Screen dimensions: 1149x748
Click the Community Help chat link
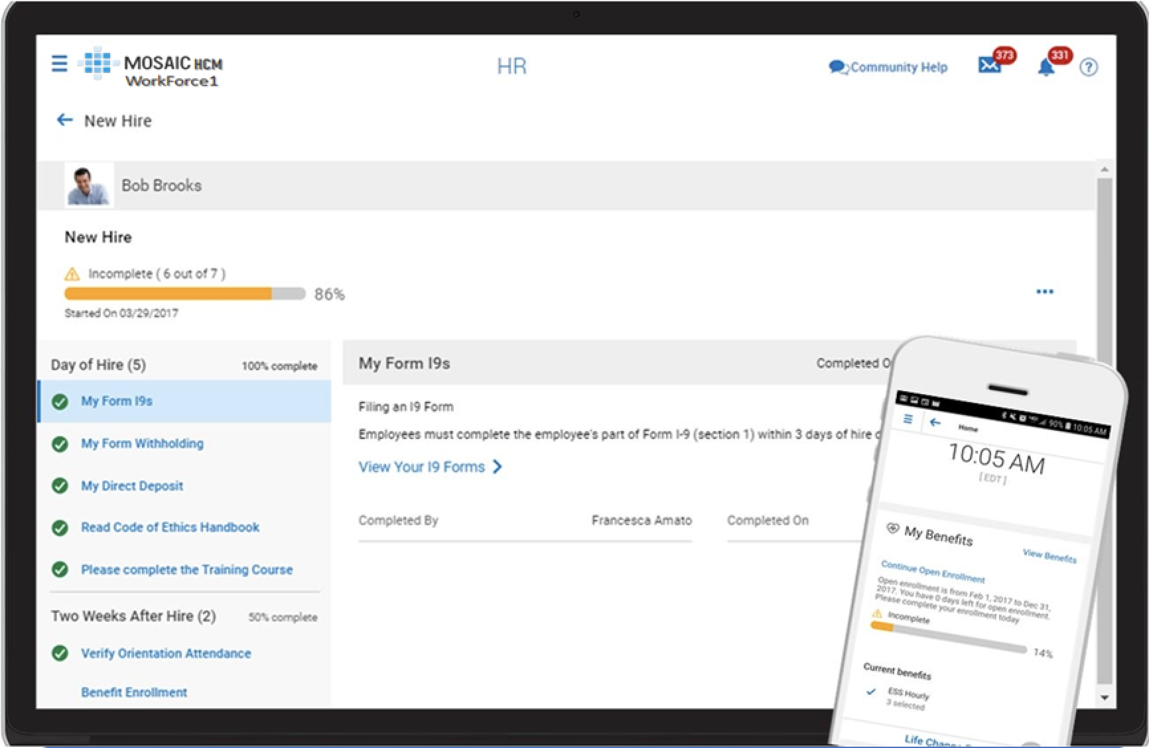888,67
